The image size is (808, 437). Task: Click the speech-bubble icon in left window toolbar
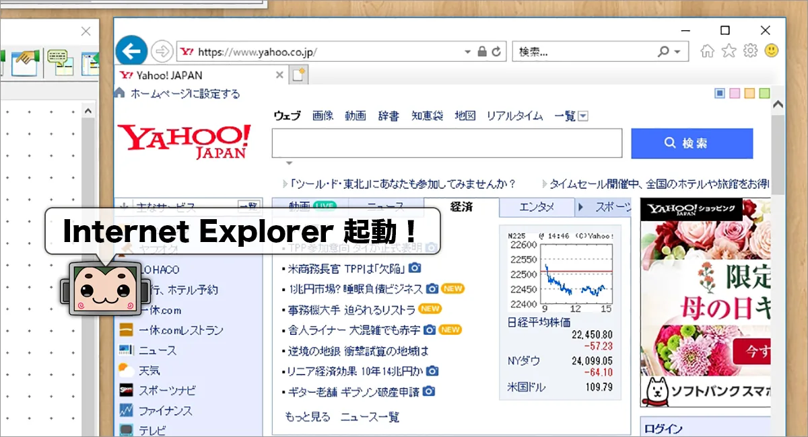coord(61,61)
